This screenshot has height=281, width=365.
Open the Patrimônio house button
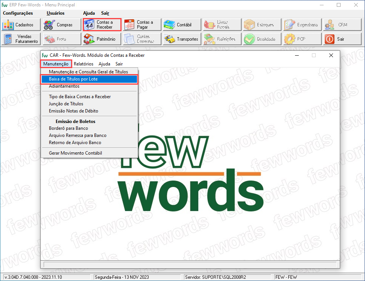[102, 39]
